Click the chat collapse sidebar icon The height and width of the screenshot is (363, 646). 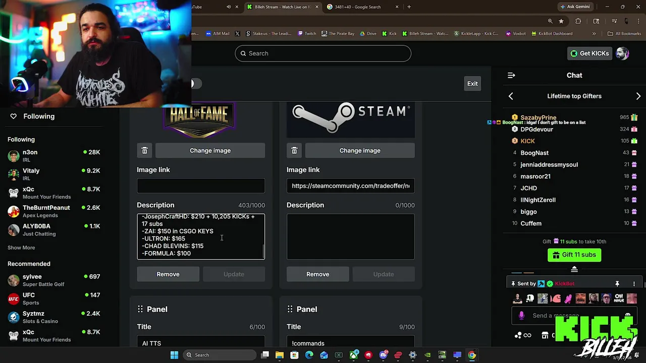coord(511,75)
